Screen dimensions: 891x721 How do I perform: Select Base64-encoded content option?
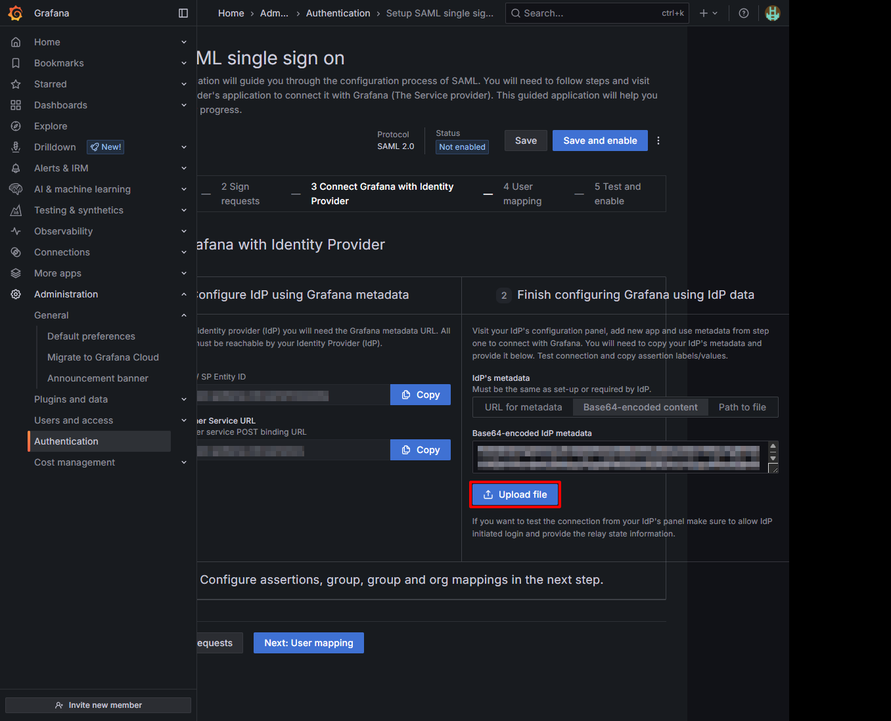pyautogui.click(x=640, y=407)
